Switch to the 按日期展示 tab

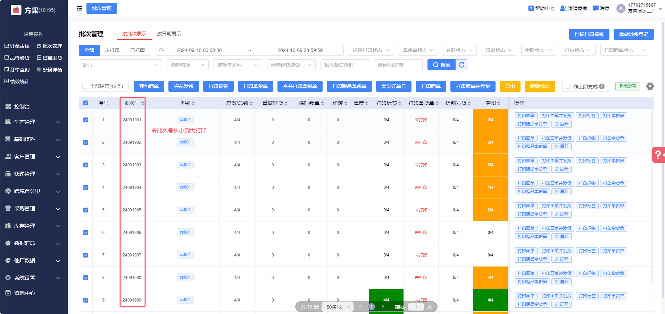coord(169,34)
